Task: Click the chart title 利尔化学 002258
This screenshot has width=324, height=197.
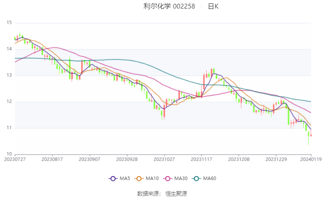Action: (x=169, y=6)
